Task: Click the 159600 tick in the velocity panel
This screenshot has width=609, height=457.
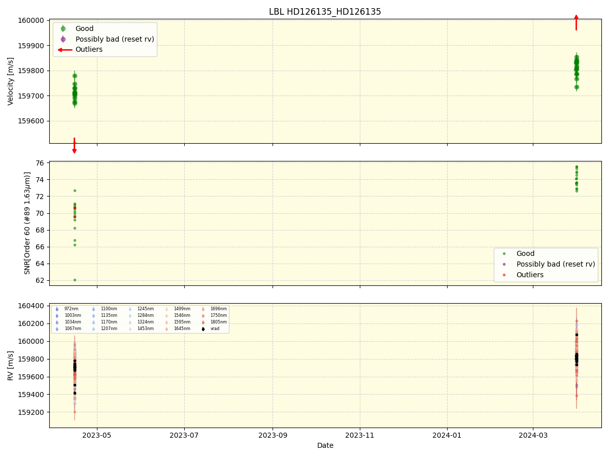Action: point(30,121)
